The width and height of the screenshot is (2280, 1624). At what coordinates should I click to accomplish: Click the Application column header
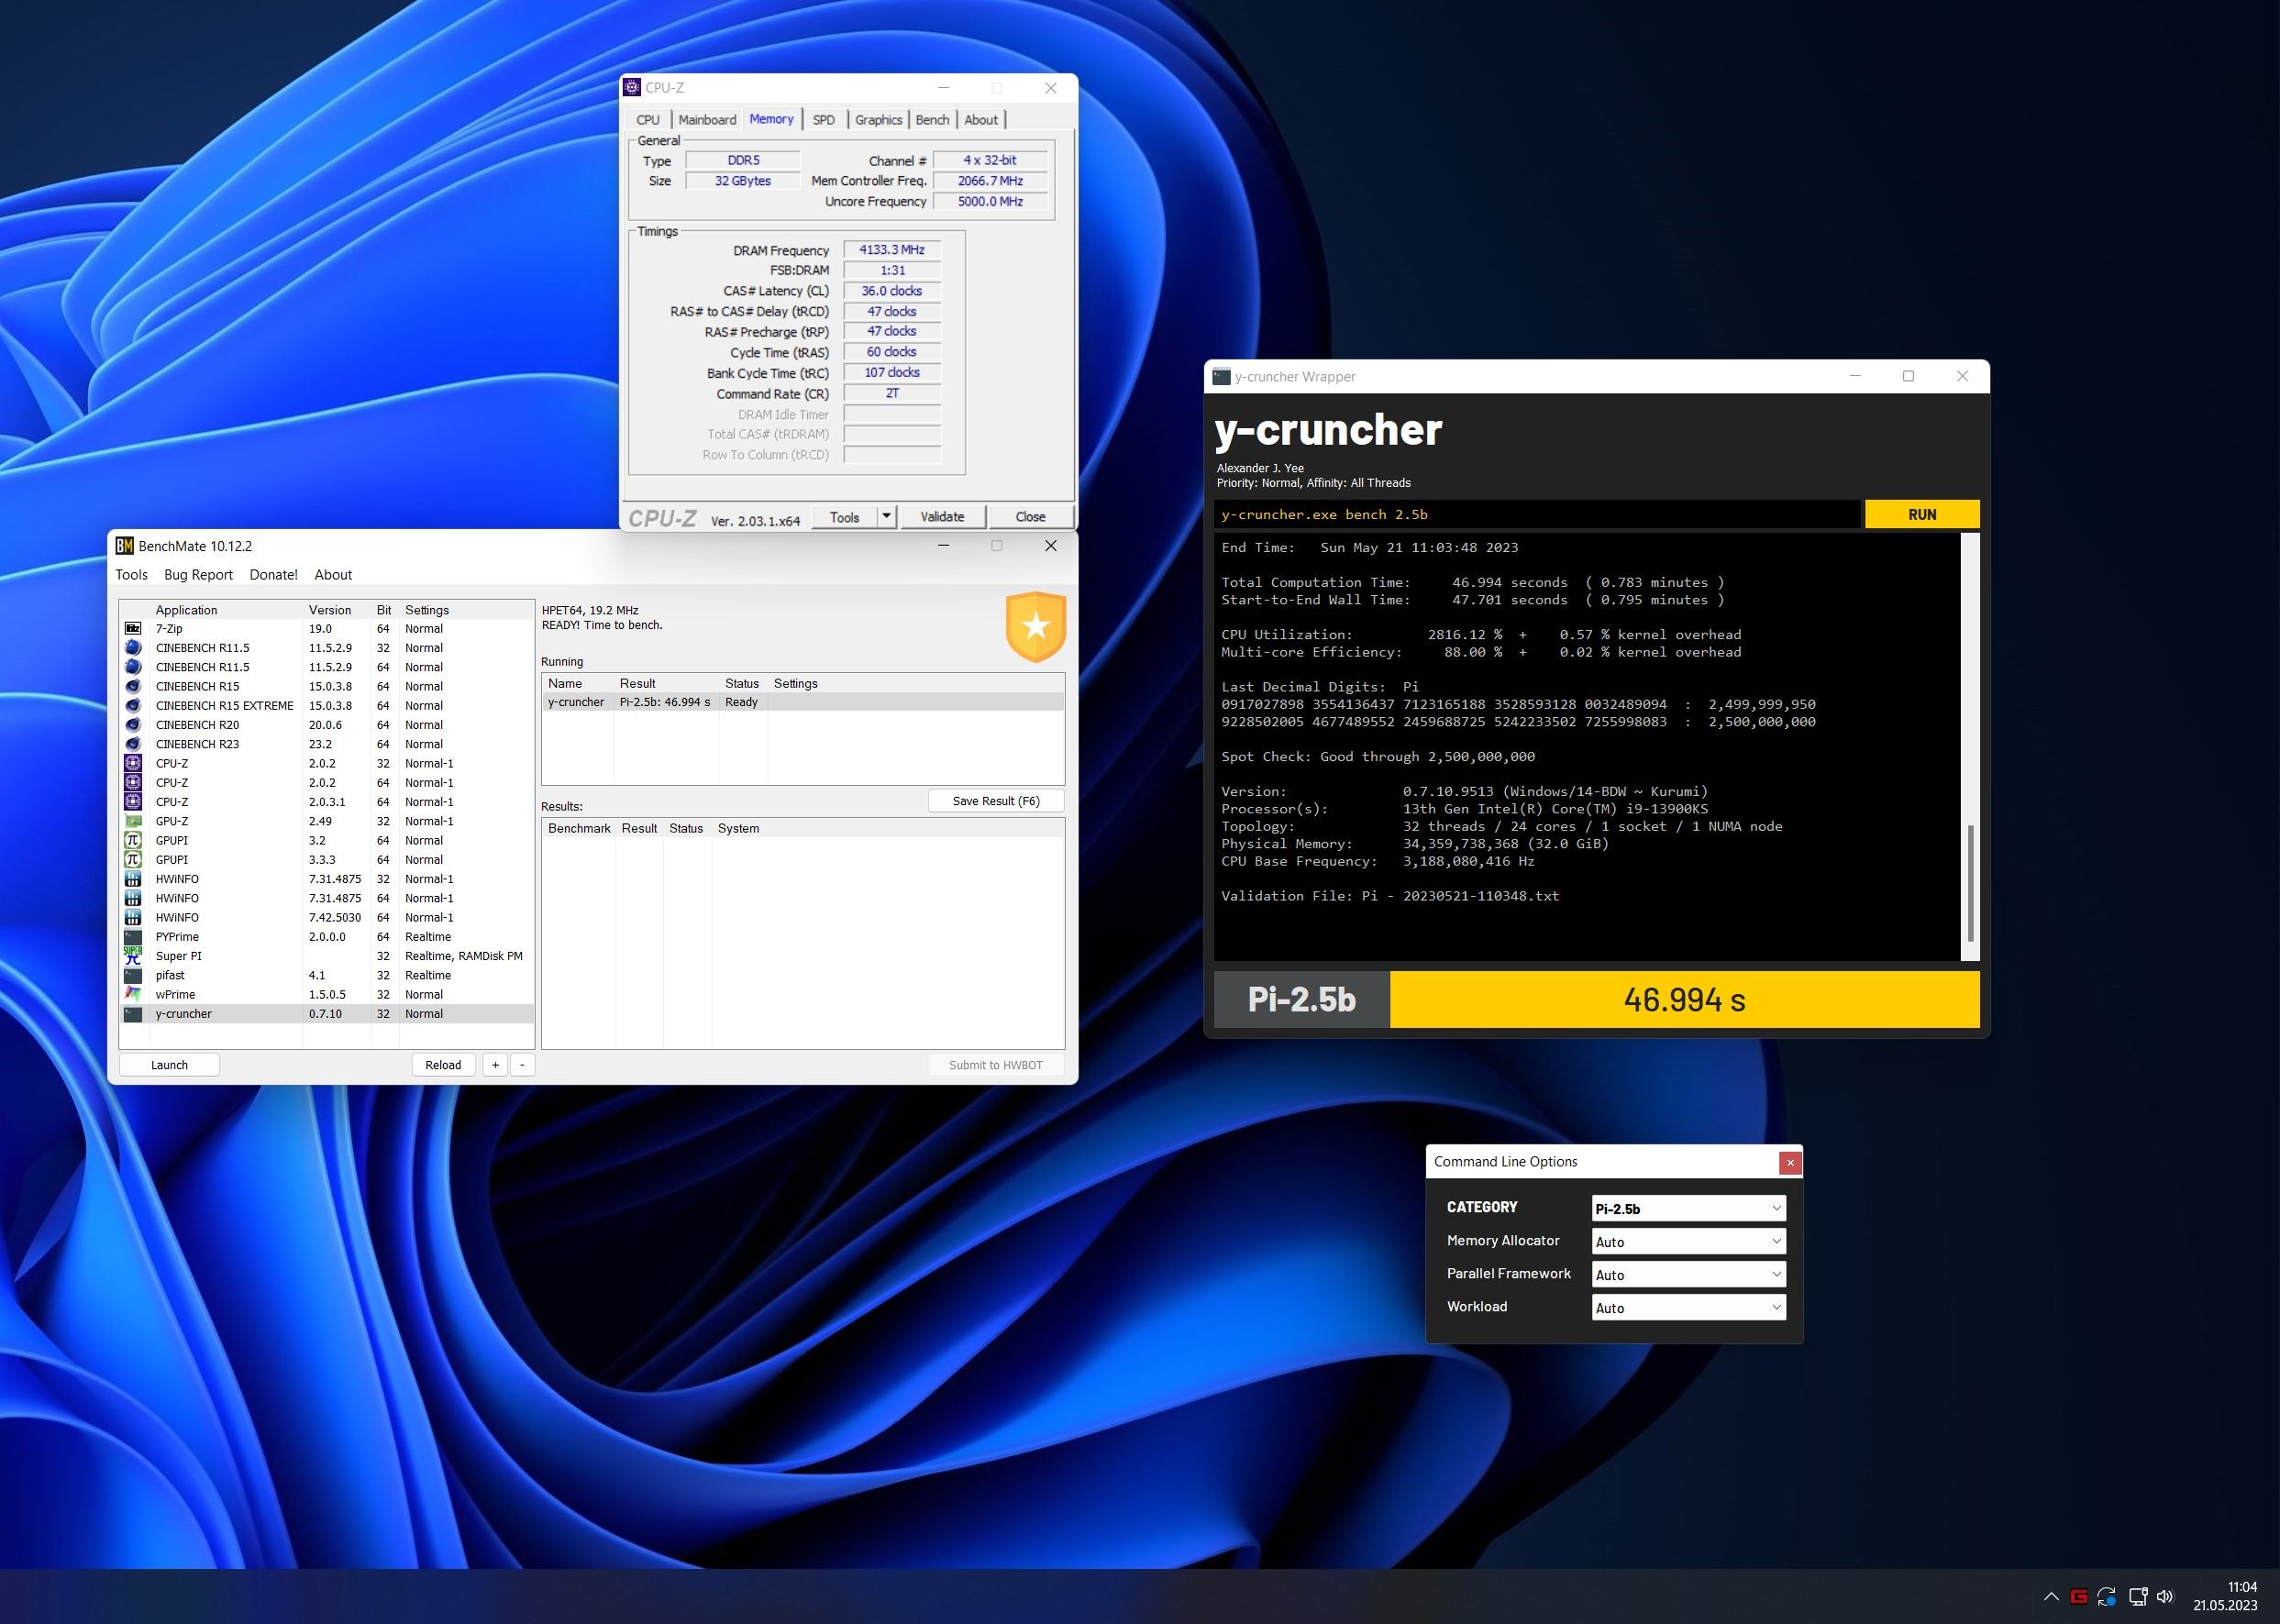click(x=227, y=610)
